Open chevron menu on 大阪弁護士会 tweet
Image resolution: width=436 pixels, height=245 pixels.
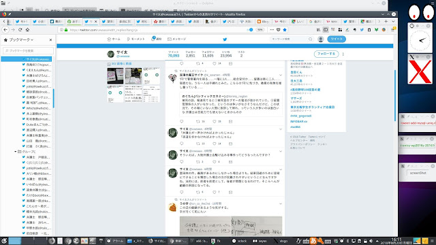click(x=281, y=151)
